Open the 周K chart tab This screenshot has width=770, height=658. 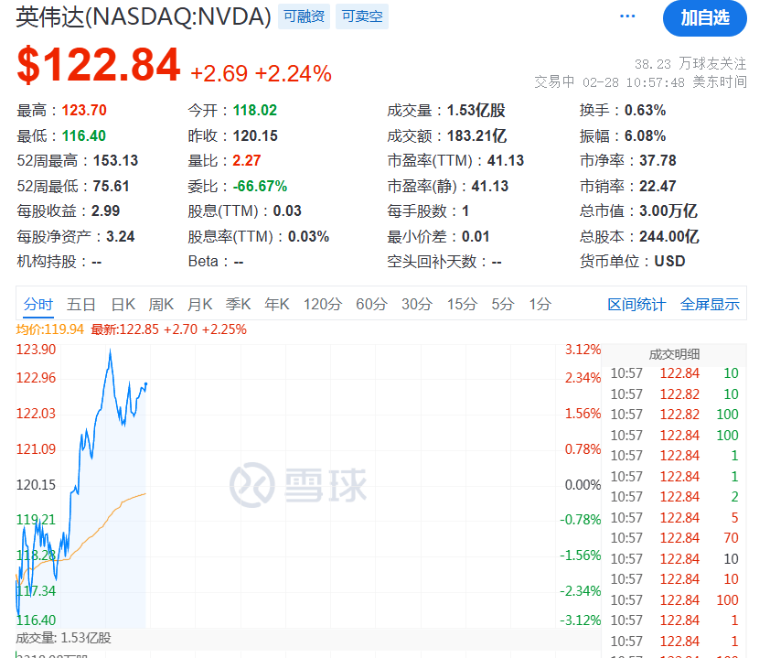pyautogui.click(x=161, y=304)
